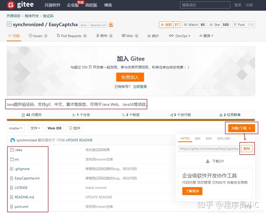Open 高校版 in top navigation
Viewport: 266px width, 216px height.
click(x=91, y=5)
